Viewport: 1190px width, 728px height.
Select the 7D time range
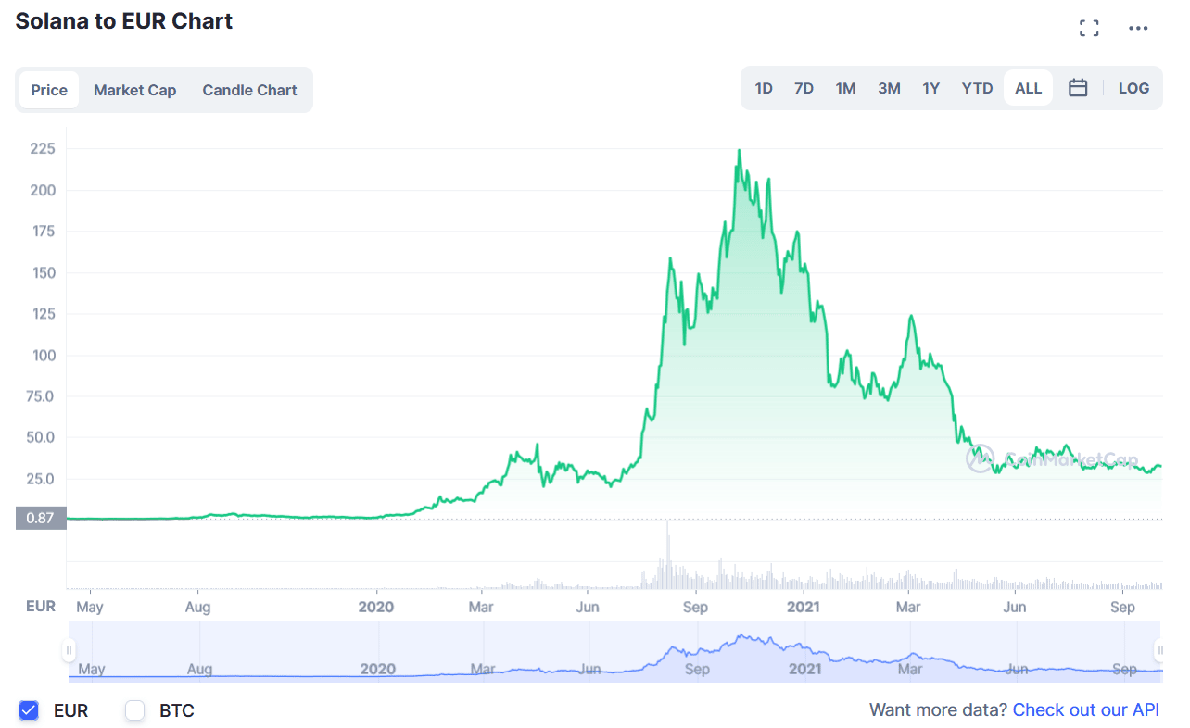[x=804, y=88]
